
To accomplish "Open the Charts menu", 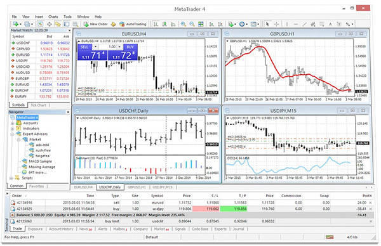I will [x=53, y=16].
